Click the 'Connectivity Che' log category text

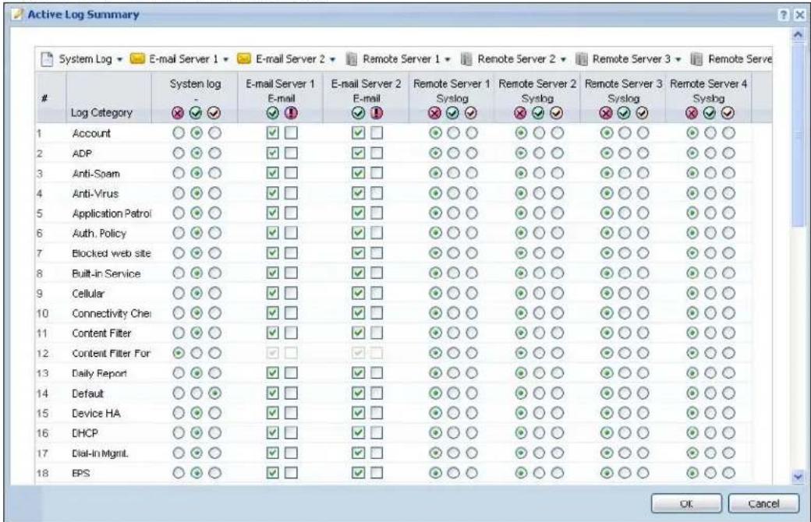(112, 313)
